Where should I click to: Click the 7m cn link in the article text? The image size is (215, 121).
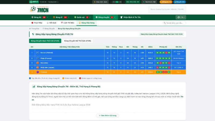pyautogui.click(x=182, y=97)
